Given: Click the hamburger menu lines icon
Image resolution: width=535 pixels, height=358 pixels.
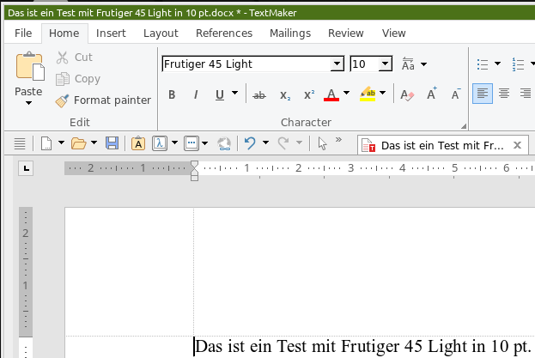Looking at the screenshot, I should pos(20,143).
